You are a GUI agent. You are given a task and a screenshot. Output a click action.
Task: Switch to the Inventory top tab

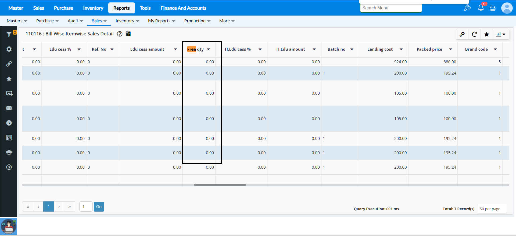93,8
